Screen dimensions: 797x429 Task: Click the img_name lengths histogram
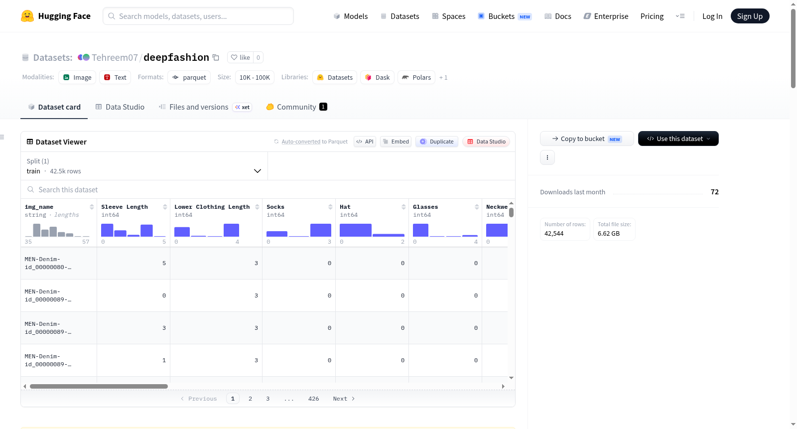tap(57, 230)
